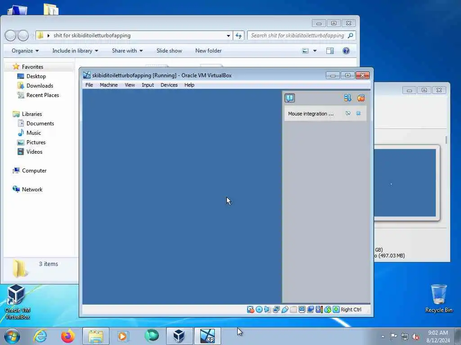Click the scrollbar in background VirtualBox Manager window

[x=446, y=140]
